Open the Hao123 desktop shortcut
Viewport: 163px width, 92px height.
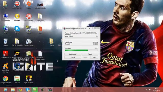[17, 79]
